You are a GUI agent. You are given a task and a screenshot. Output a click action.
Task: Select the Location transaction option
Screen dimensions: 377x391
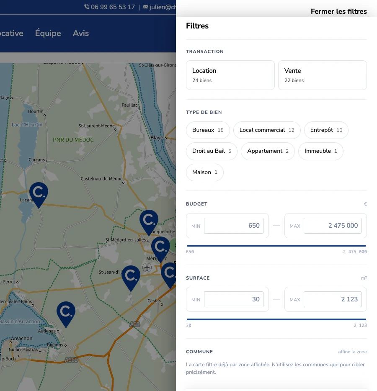pyautogui.click(x=230, y=75)
